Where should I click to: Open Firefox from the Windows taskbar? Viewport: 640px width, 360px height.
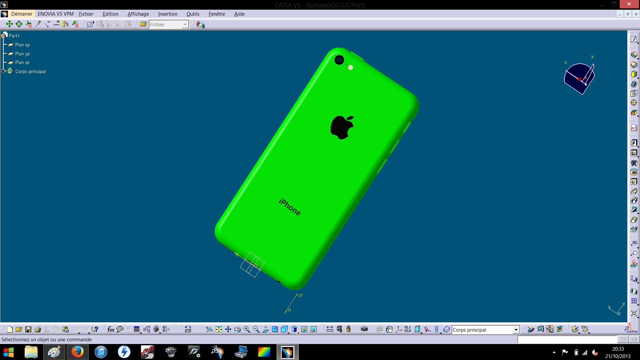(x=77, y=352)
